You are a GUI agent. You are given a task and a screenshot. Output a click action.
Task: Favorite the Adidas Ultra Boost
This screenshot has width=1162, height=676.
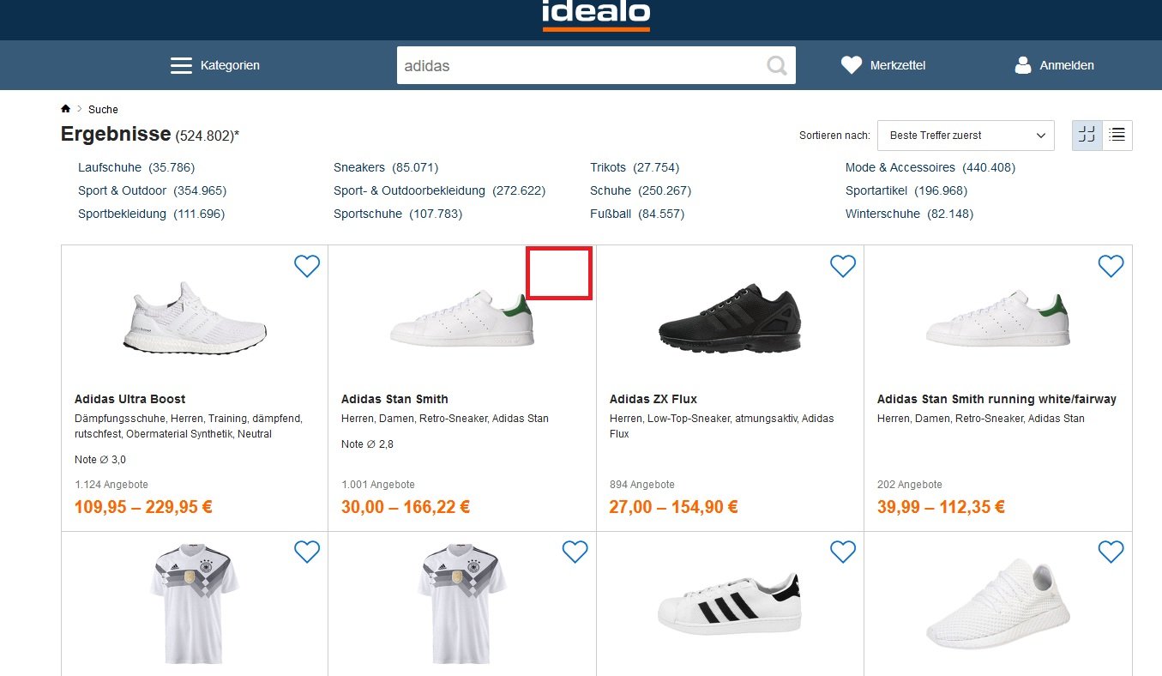pos(307,266)
